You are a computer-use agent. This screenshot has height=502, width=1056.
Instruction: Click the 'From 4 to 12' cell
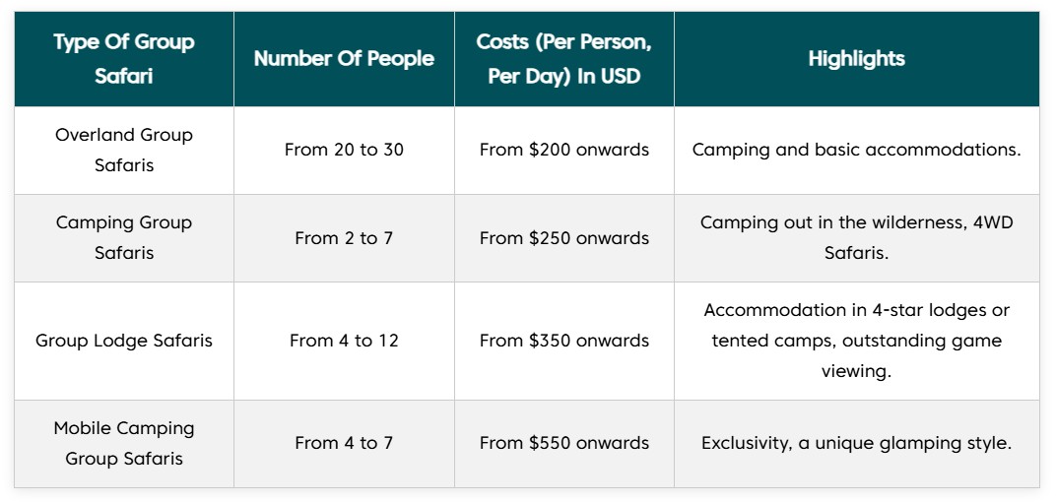coord(344,341)
